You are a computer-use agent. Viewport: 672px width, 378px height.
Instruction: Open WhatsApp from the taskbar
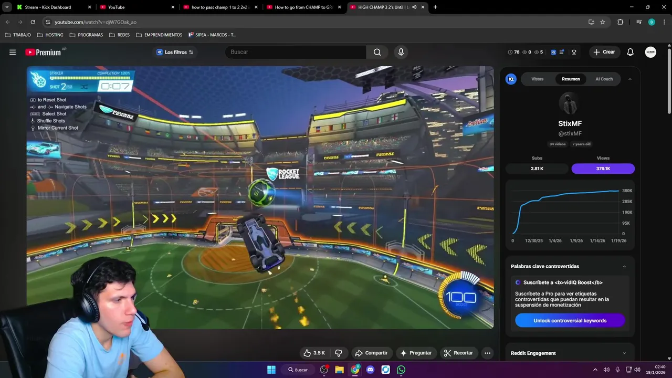(x=401, y=370)
